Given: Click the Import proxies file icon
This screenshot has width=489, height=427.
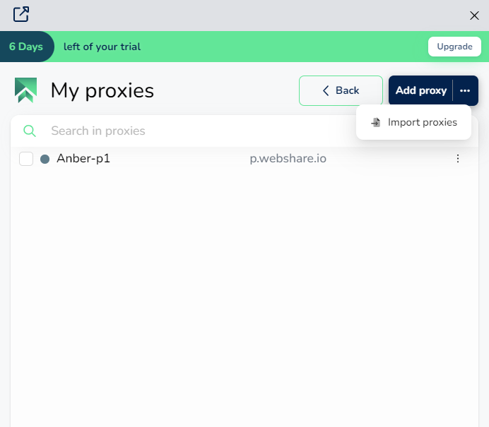Looking at the screenshot, I should point(376,122).
